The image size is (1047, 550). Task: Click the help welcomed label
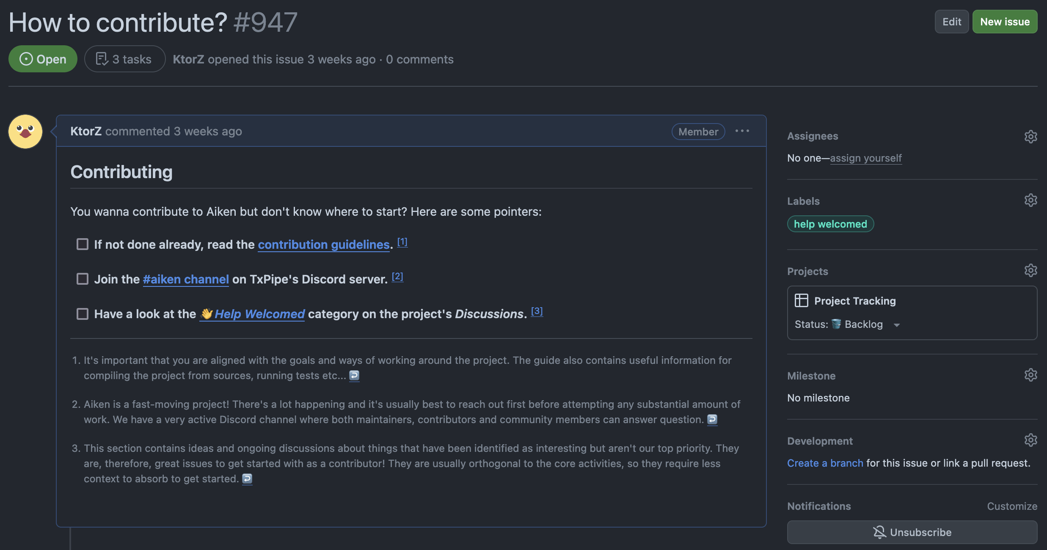[x=830, y=224]
